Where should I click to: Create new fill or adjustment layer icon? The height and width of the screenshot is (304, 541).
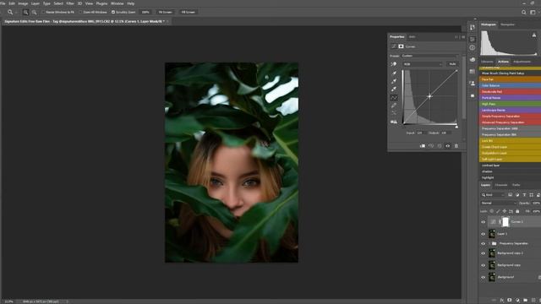517,301
